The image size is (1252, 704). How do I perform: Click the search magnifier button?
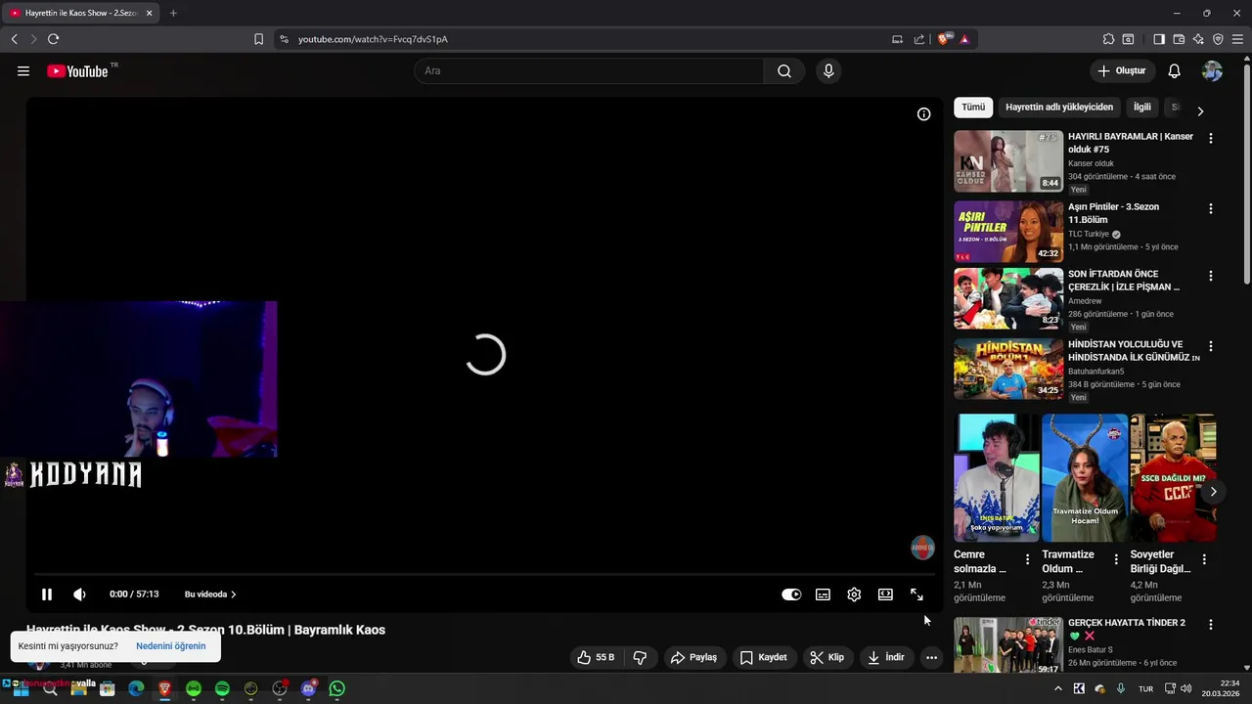pos(784,71)
